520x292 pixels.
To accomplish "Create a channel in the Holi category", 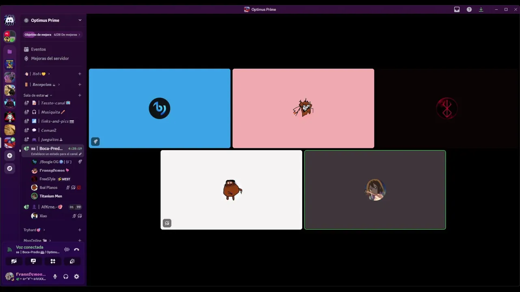I will 80,74.
